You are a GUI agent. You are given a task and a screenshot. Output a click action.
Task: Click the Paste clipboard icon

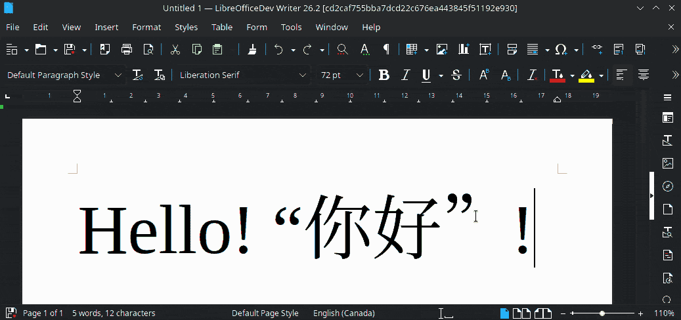click(x=217, y=49)
